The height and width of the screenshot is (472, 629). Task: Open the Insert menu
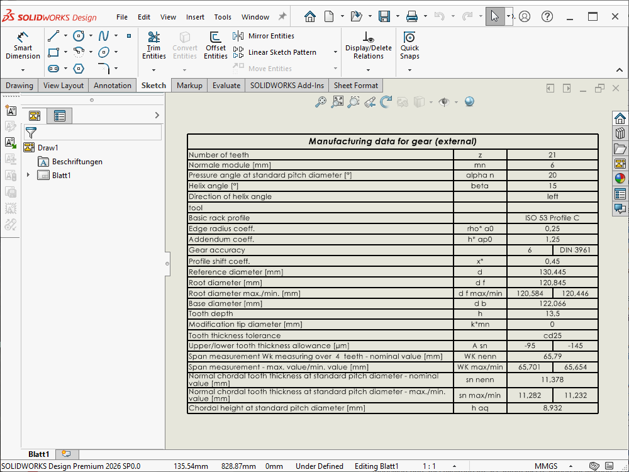click(195, 17)
